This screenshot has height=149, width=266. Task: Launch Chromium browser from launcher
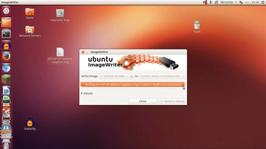click(6, 68)
